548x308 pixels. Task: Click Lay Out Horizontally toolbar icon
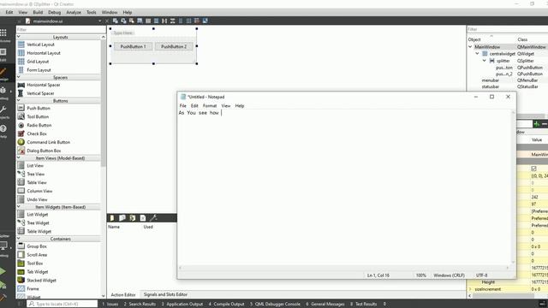pos(148,21)
